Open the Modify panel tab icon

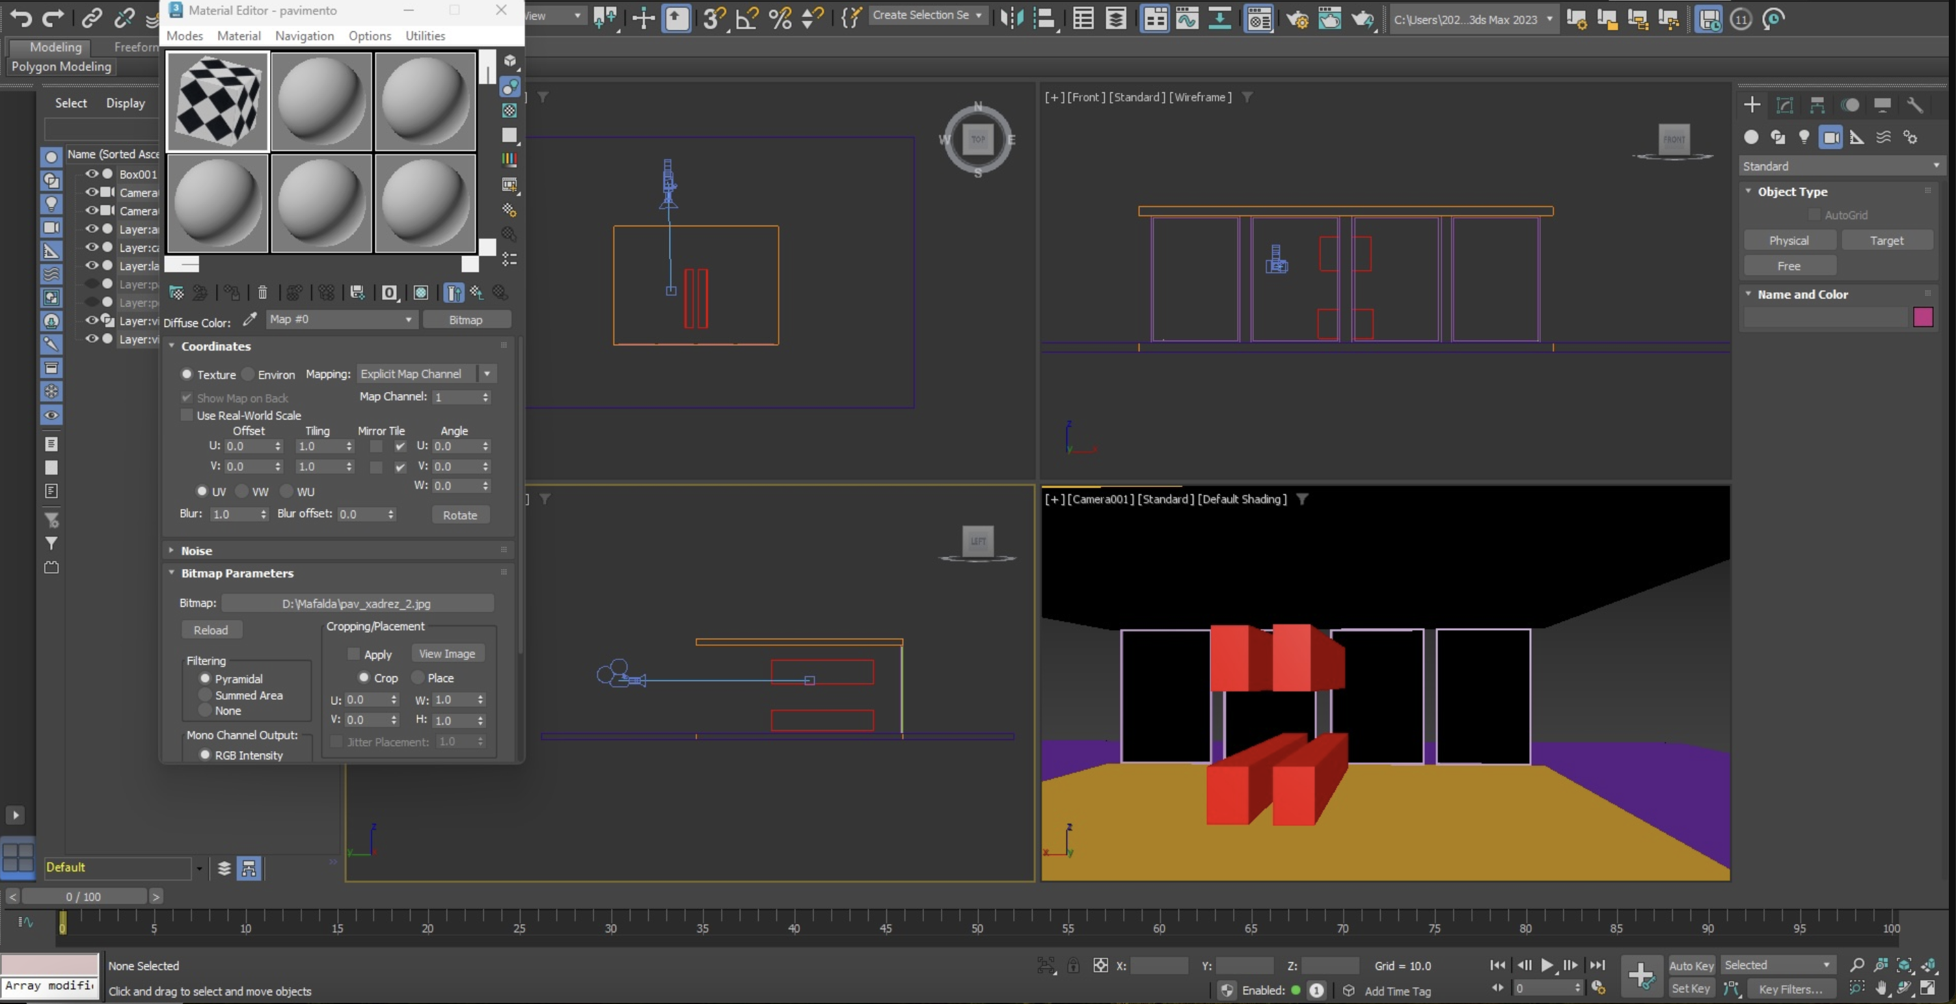pyautogui.click(x=1784, y=105)
